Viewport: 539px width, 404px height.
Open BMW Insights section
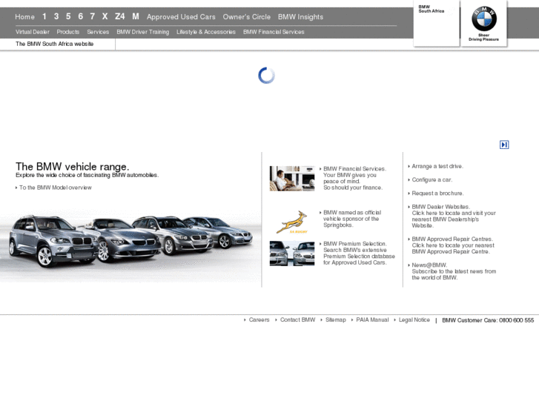pyautogui.click(x=300, y=17)
